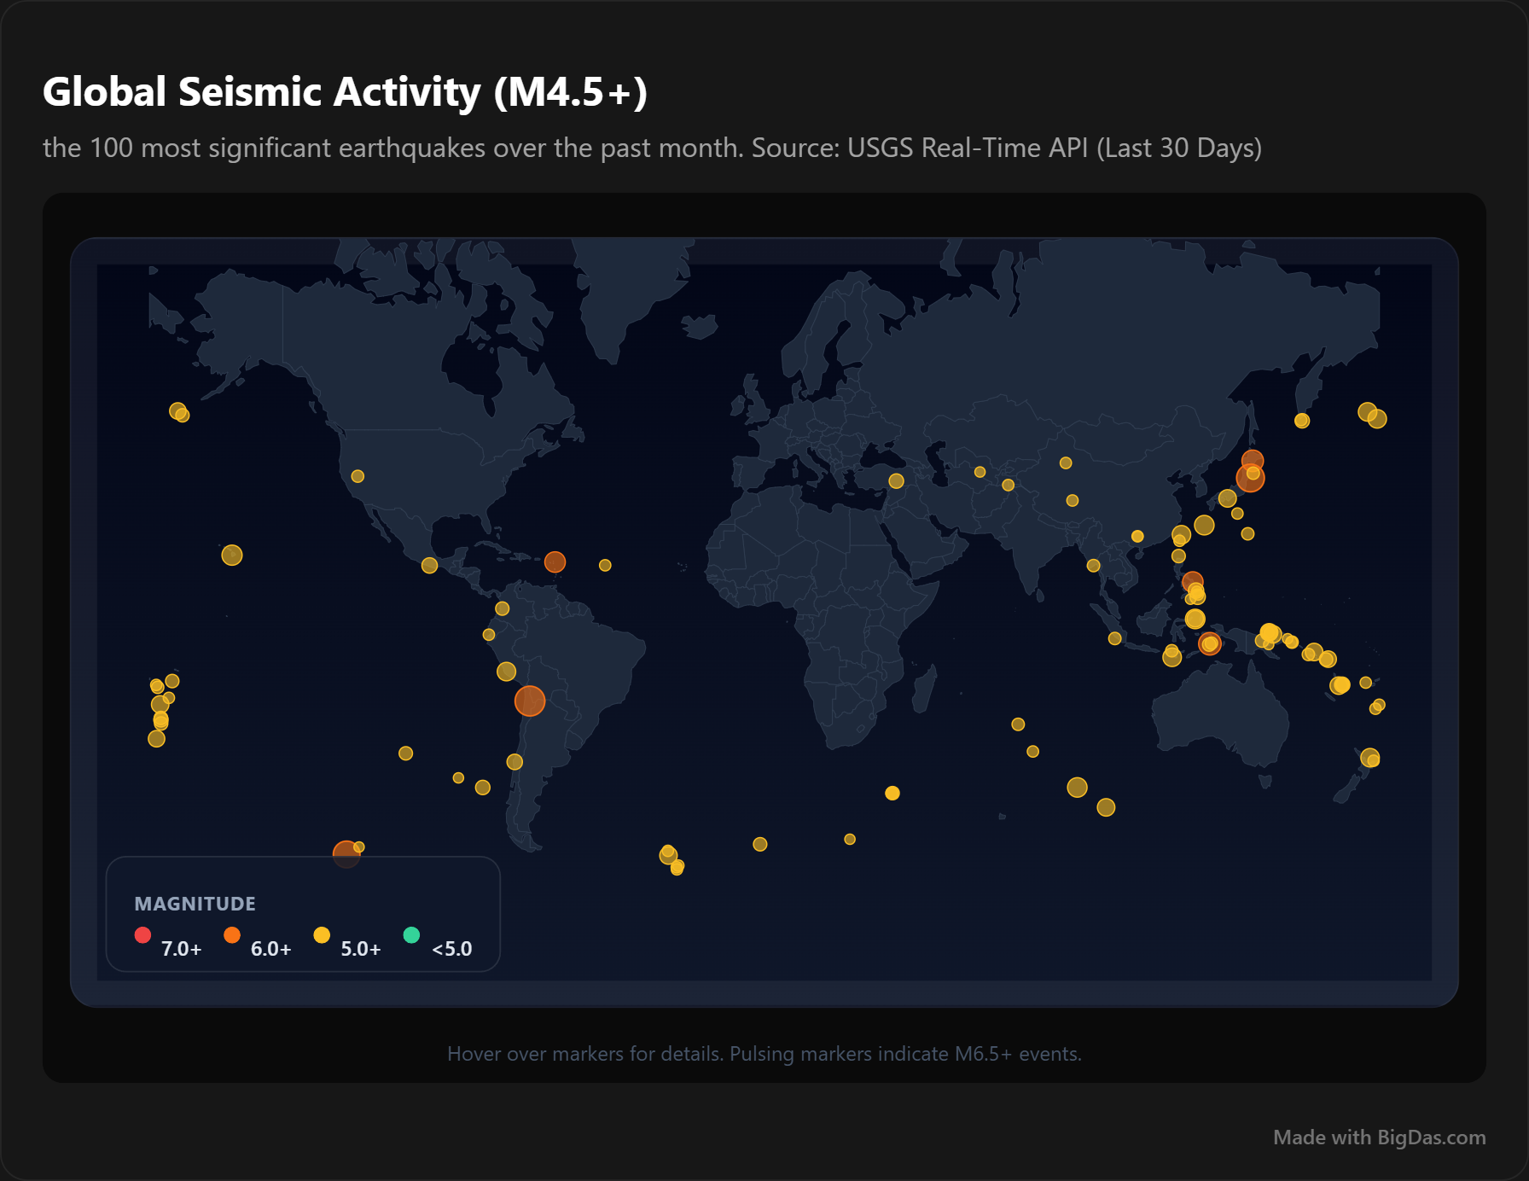Click the '<5.0' legend label
1529x1181 pixels.
pos(451,948)
